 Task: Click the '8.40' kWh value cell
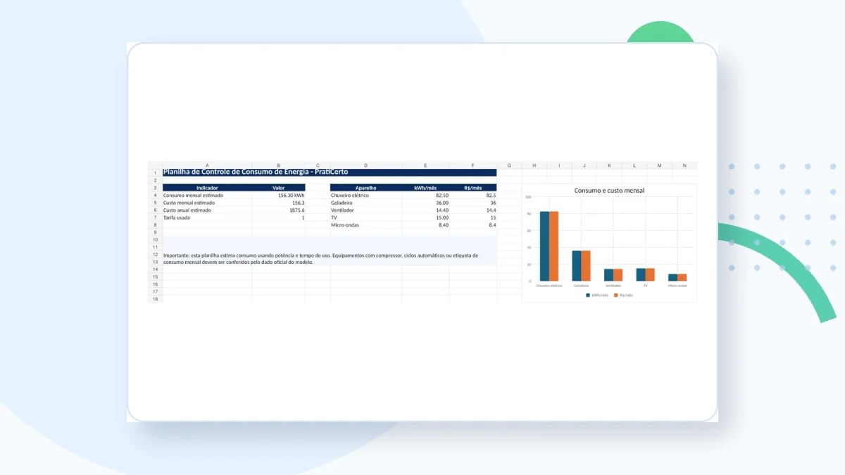[425, 225]
